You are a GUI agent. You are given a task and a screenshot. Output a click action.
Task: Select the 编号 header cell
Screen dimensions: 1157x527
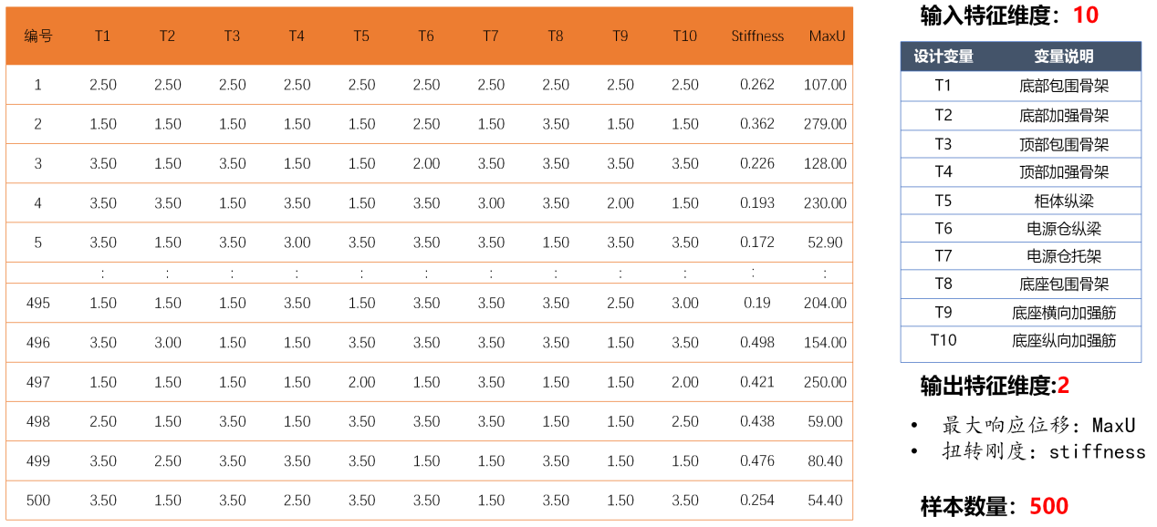point(37,36)
